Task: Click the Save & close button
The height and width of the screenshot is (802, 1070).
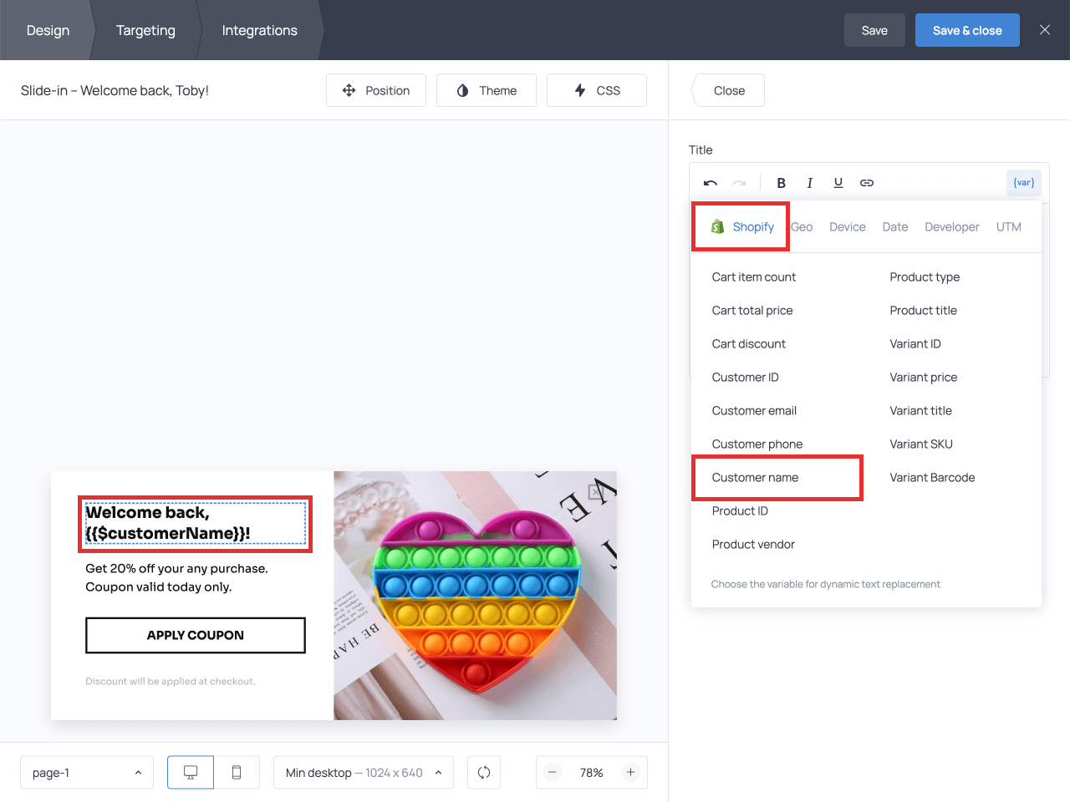Action: coord(966,30)
